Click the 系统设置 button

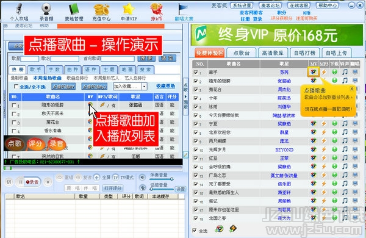coord(242,5)
